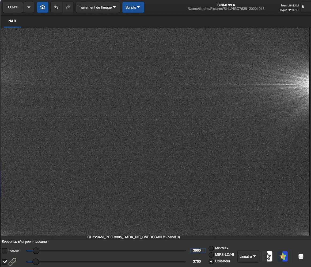Select the MIPS-LO/HI radio button
Screen dimensions: 311x267
point(211,255)
